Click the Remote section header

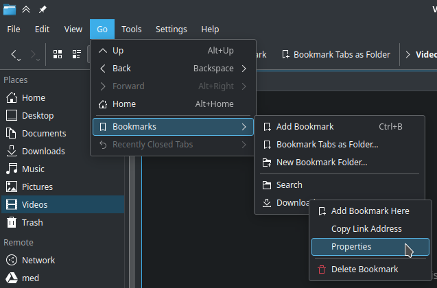click(x=19, y=243)
